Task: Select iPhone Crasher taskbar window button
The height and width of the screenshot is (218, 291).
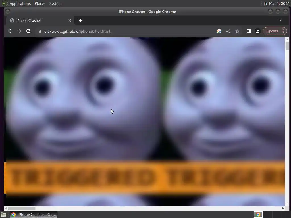Action: (x=34, y=215)
